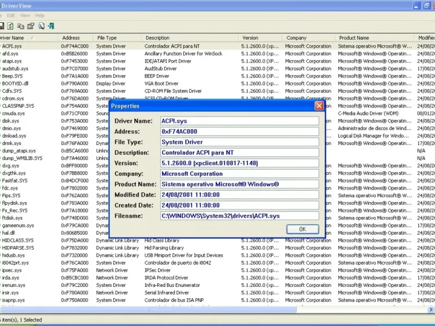
Task: Open the View menu
Action: (25, 15)
